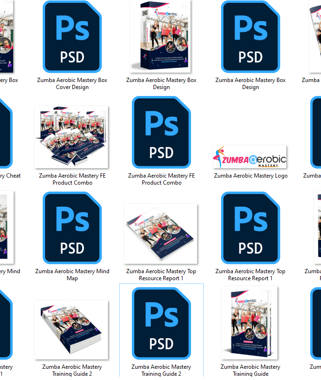Click Top Resource Report 1 name under image thumbnail

pos(161,275)
